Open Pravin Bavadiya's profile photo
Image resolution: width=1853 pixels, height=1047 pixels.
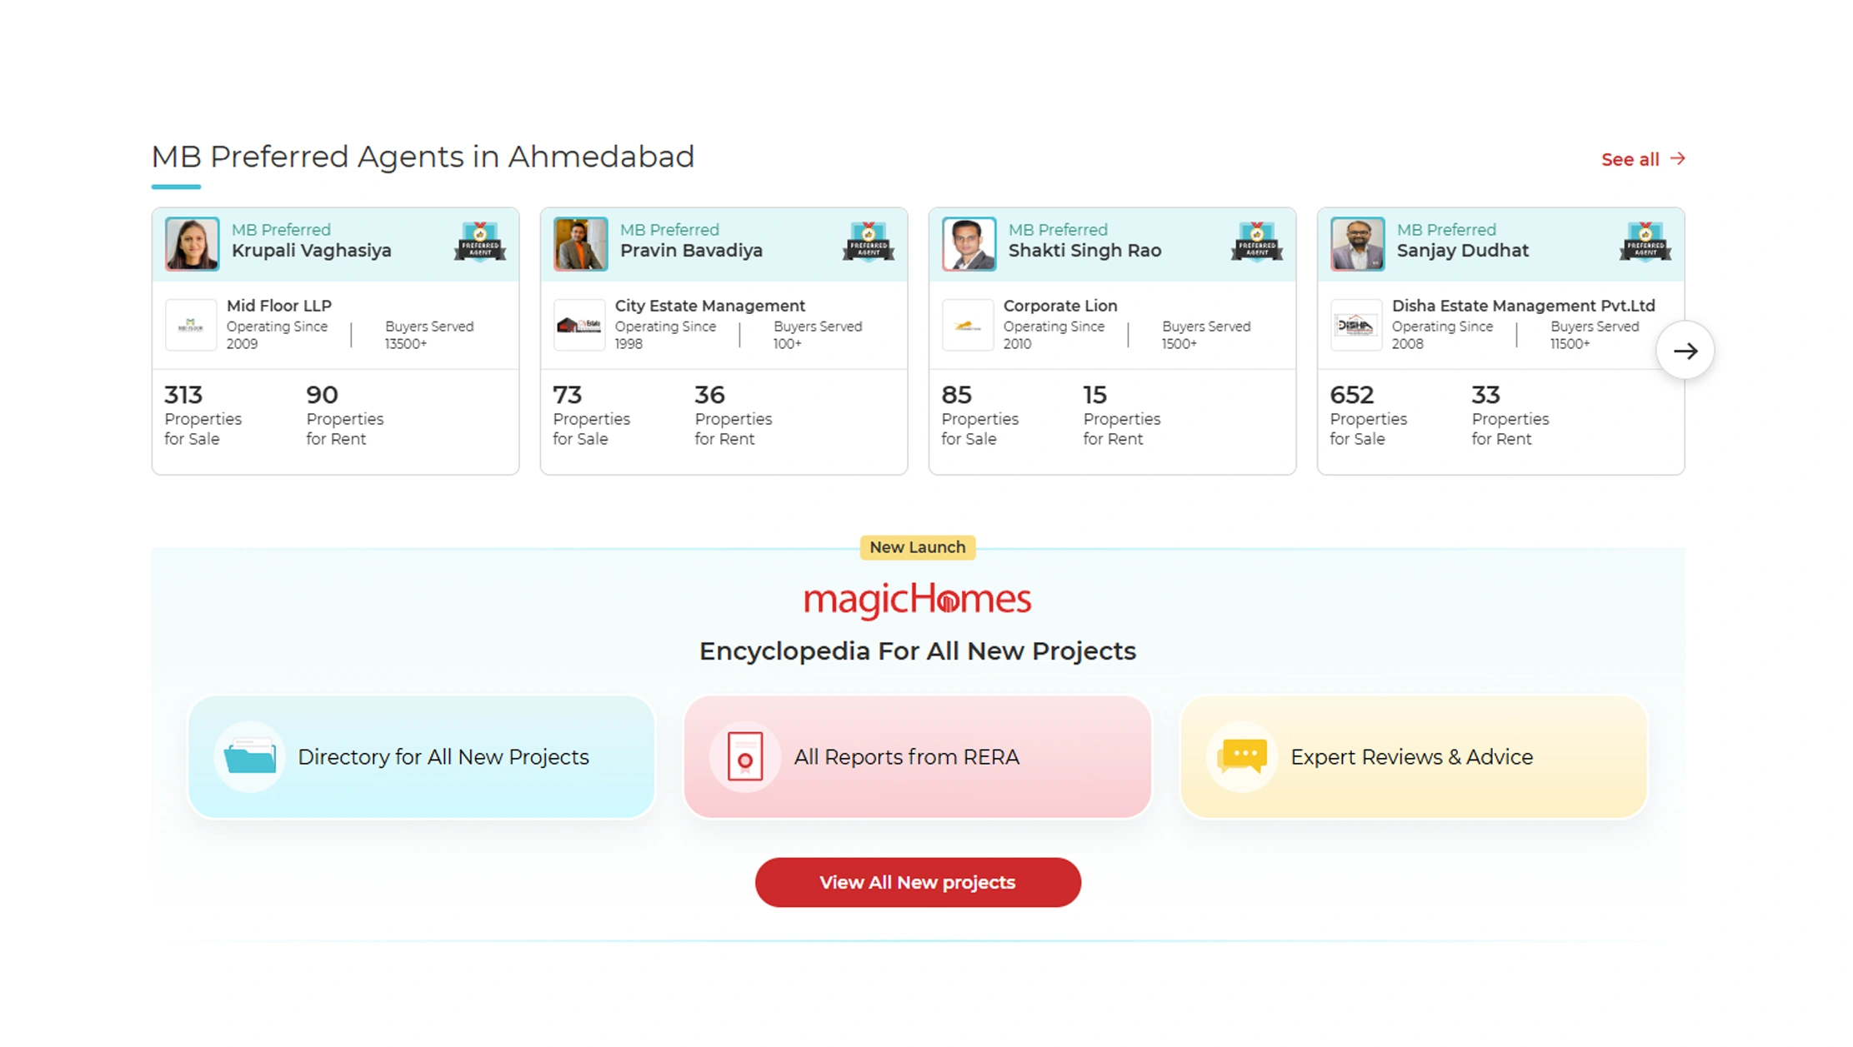pos(580,244)
